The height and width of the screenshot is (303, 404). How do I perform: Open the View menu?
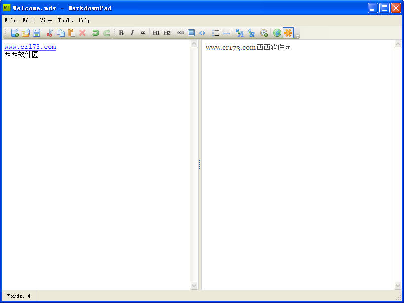(x=46, y=20)
